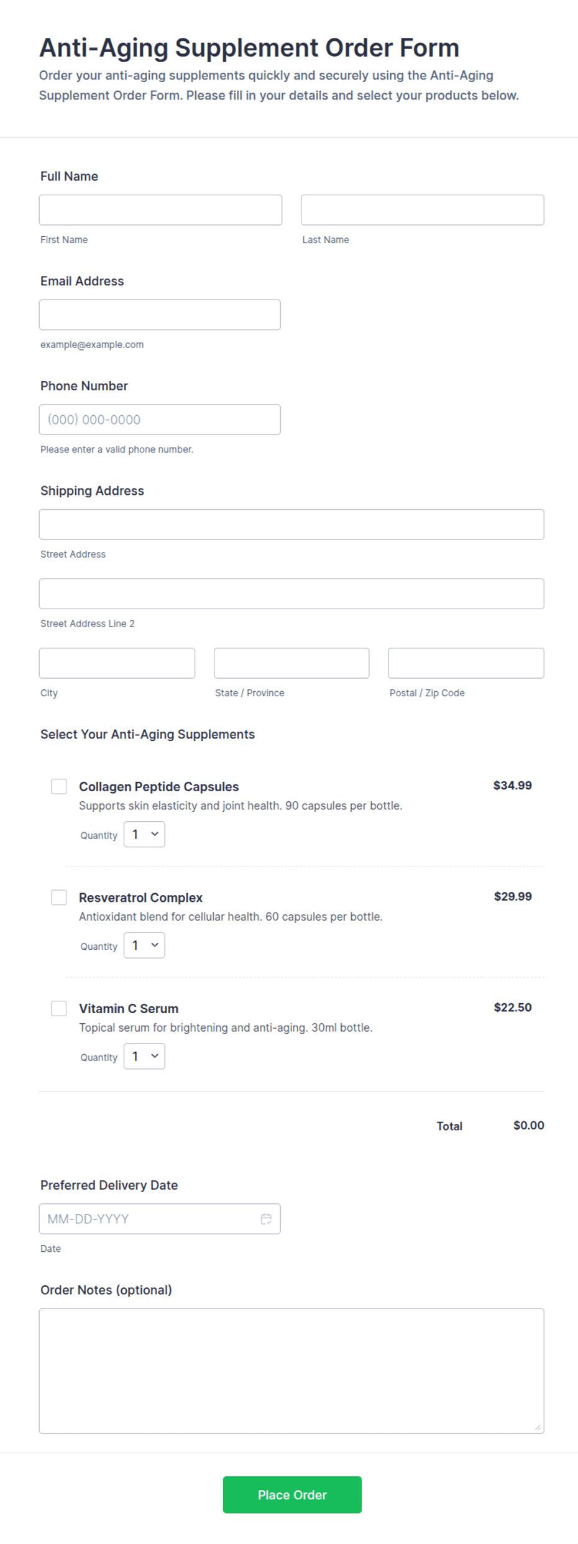Focus the Street Address field
This screenshot has width=578, height=1544.
(x=291, y=525)
